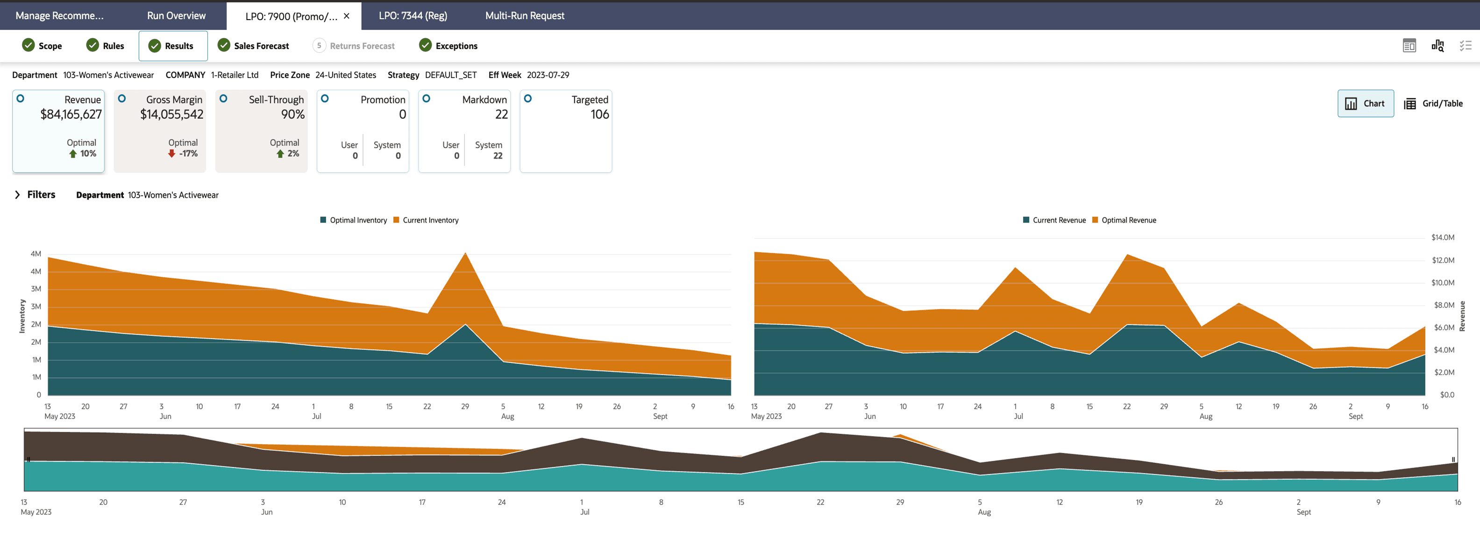The height and width of the screenshot is (538, 1480).
Task: Click the panel layout icon in toolbar
Action: click(x=1409, y=46)
